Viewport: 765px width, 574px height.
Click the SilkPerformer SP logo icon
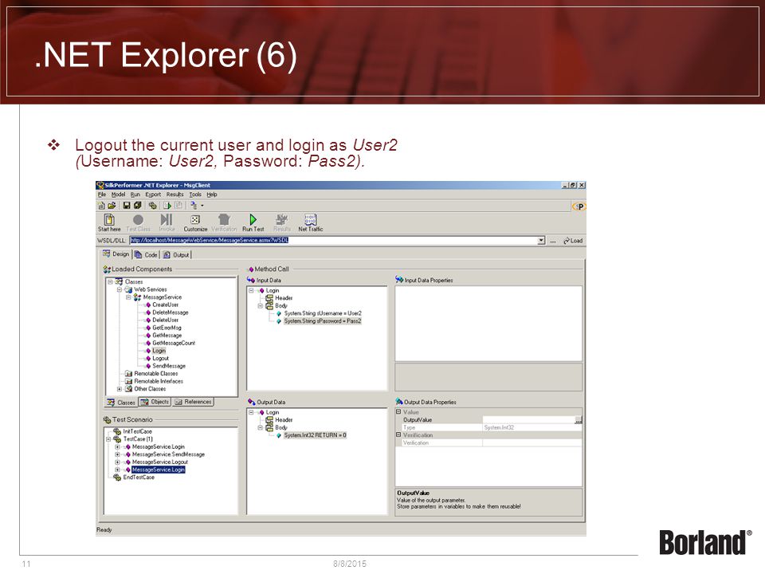[x=579, y=206]
